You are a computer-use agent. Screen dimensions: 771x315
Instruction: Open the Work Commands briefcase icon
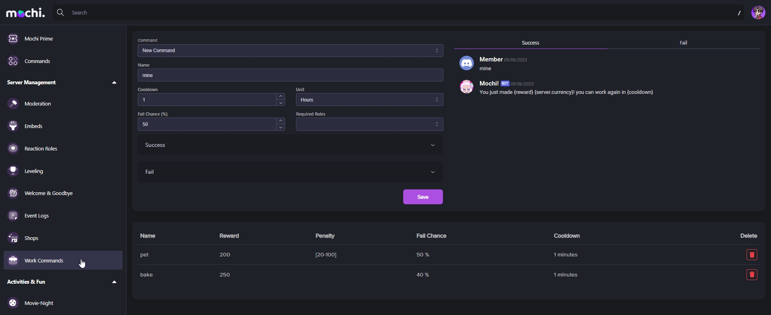pyautogui.click(x=13, y=260)
